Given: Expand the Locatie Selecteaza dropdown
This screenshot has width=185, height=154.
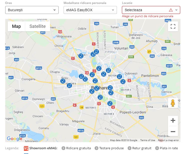Looking at the screenshot, I should tap(151, 10).
